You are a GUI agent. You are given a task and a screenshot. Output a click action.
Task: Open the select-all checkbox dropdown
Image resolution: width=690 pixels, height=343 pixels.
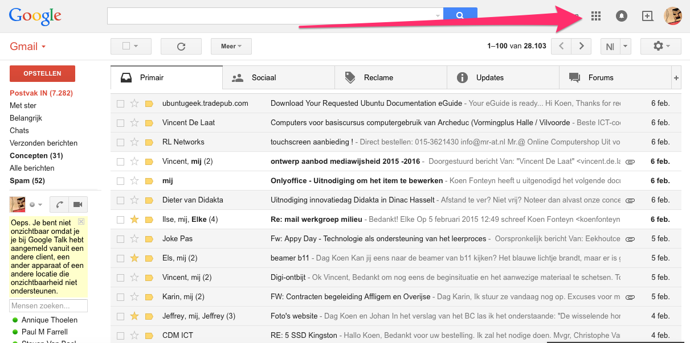point(136,47)
